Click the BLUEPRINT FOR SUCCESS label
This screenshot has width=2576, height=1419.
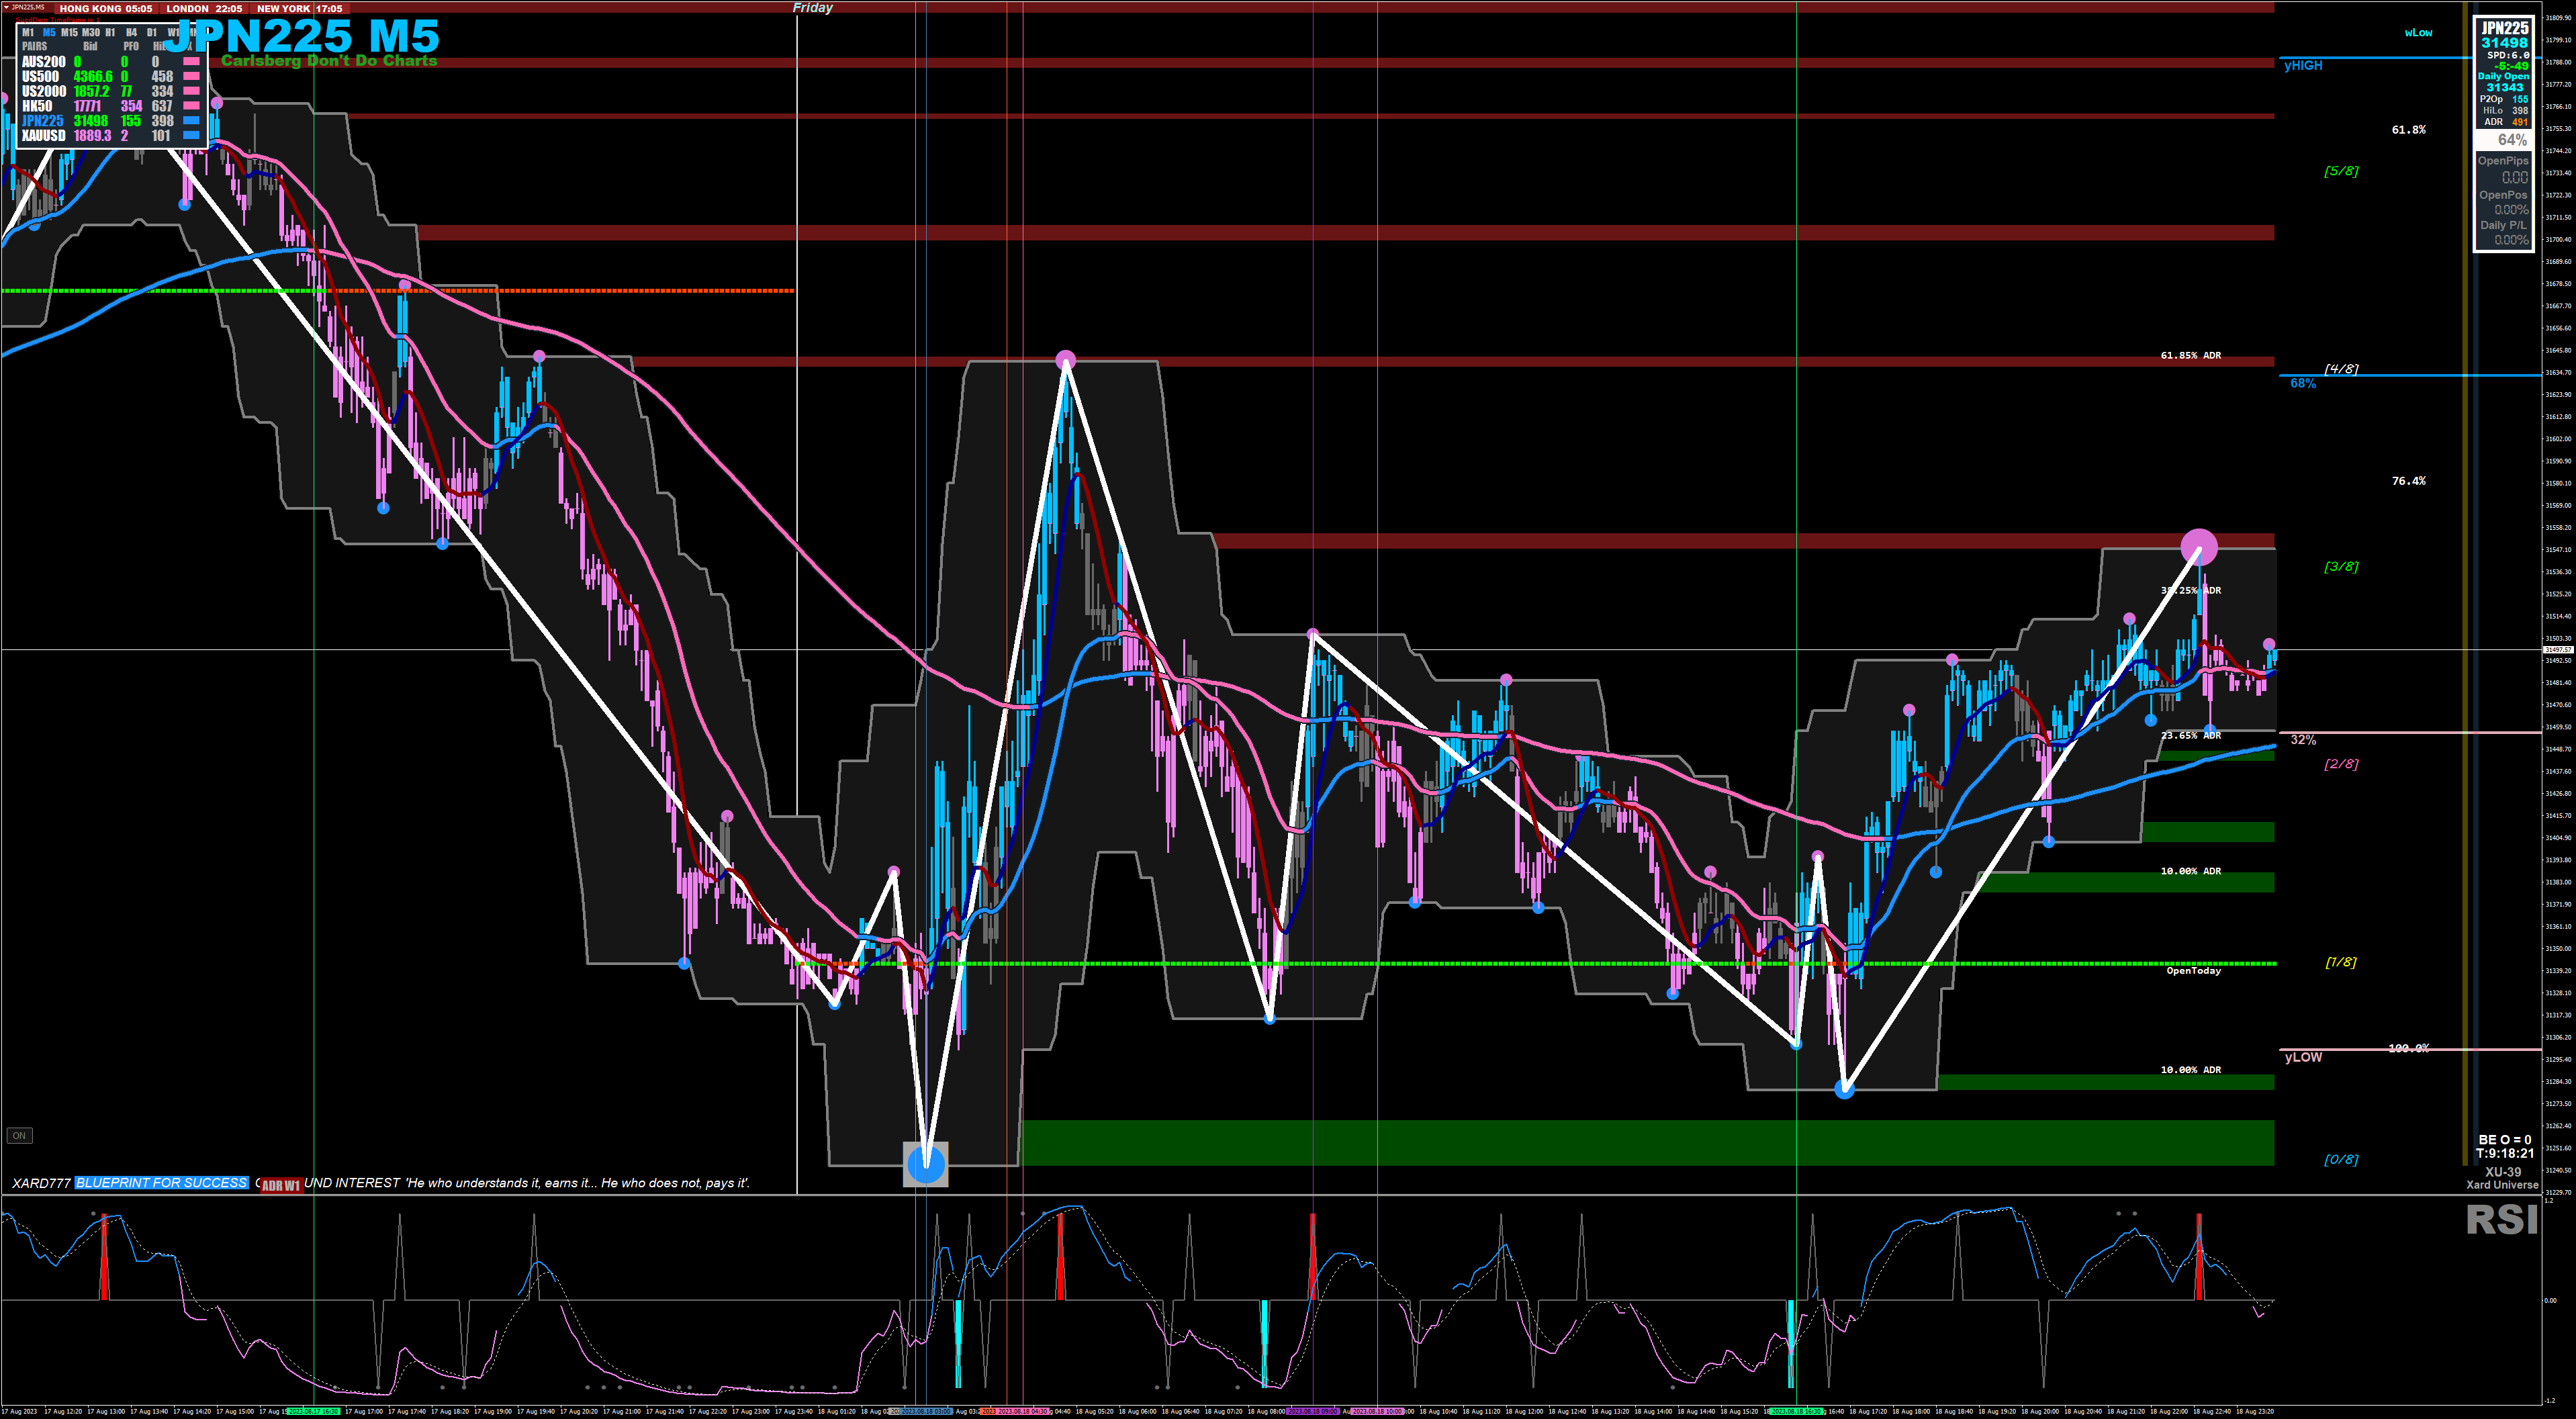coord(161,1183)
